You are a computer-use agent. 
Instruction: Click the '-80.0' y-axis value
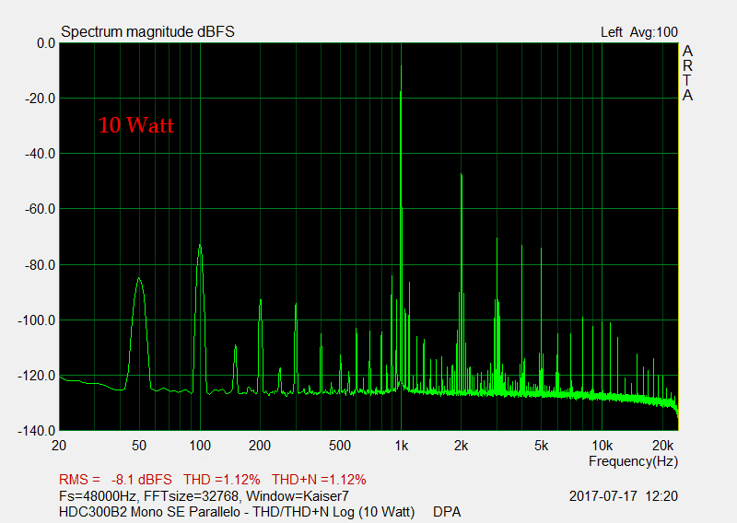40,265
